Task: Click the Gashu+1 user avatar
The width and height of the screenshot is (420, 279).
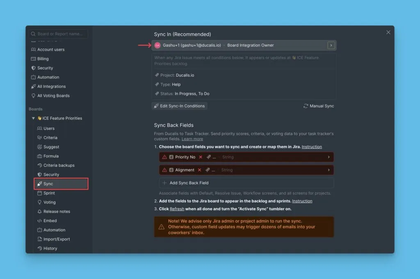Action: coord(157,45)
